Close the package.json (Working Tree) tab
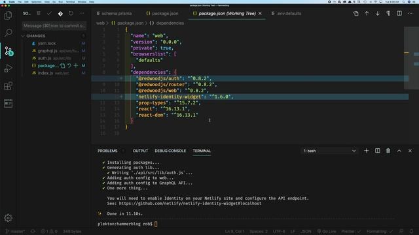This screenshot has height=235, width=419. 260,13
